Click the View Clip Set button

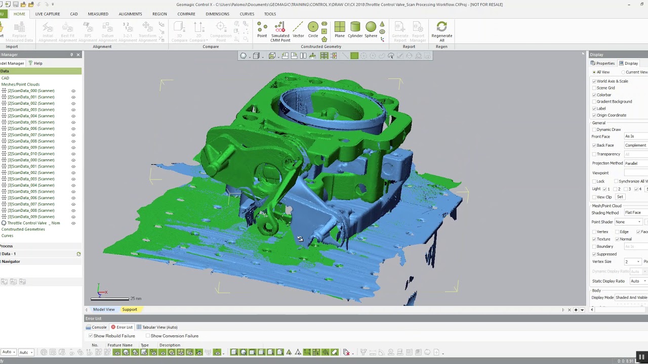pyautogui.click(x=620, y=197)
